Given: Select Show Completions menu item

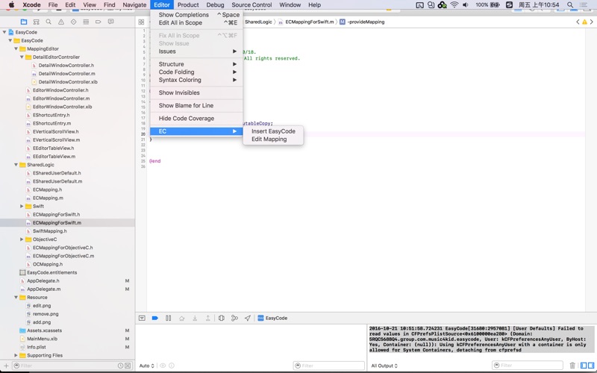Looking at the screenshot, I should [196, 15].
